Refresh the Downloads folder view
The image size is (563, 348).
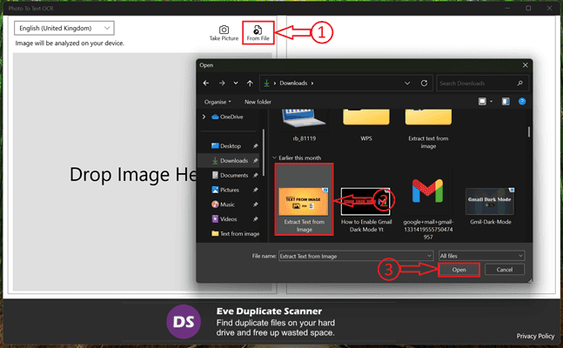424,83
